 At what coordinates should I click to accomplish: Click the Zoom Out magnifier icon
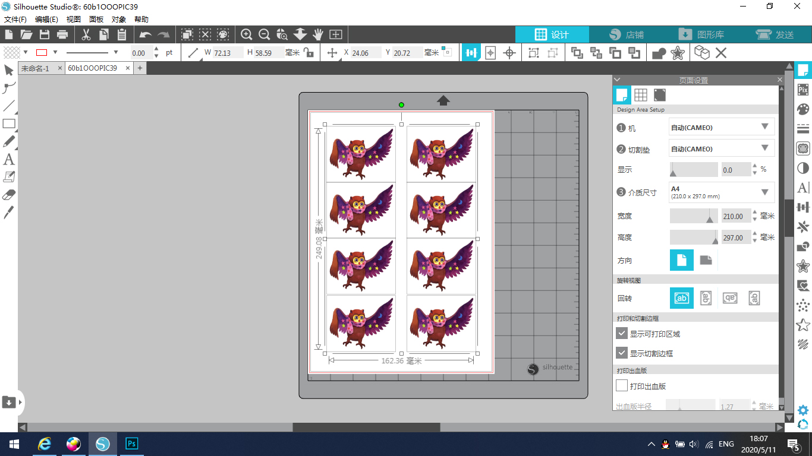pyautogui.click(x=265, y=34)
